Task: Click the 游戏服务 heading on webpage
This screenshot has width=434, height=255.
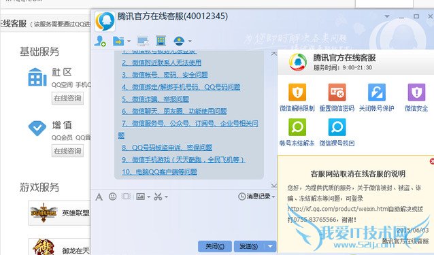Action: (x=39, y=188)
